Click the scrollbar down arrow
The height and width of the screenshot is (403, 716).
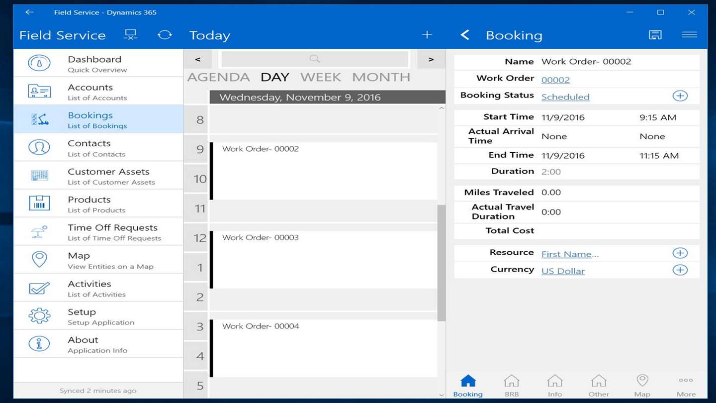[x=442, y=395]
